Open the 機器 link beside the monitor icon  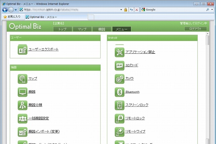(x=32, y=92)
